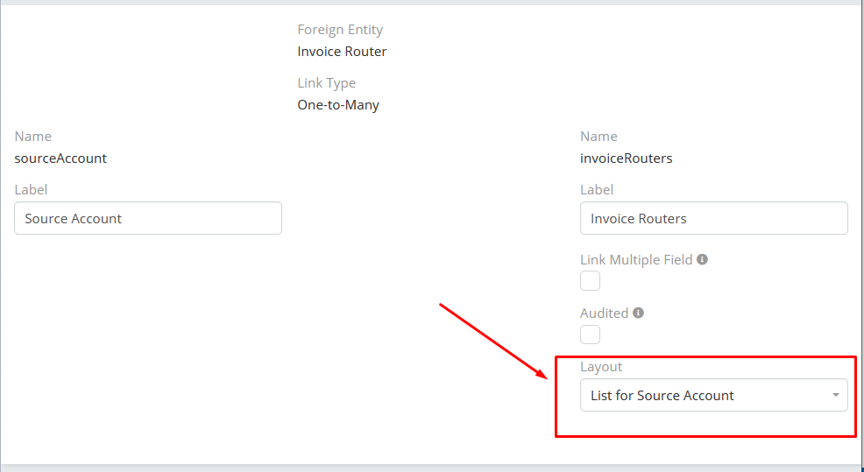The image size is (864, 472).
Task: Click info icon beside Link Multiple Field
Action: coord(702,260)
